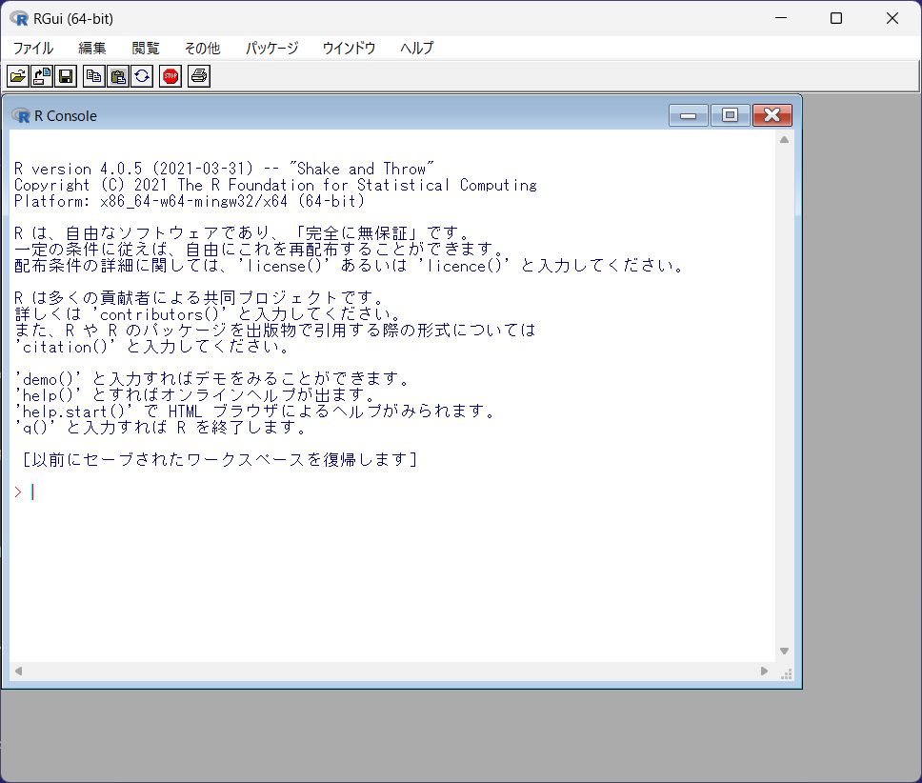The height and width of the screenshot is (783, 922).
Task: Click the Copy toolbar icon
Action: pos(93,76)
